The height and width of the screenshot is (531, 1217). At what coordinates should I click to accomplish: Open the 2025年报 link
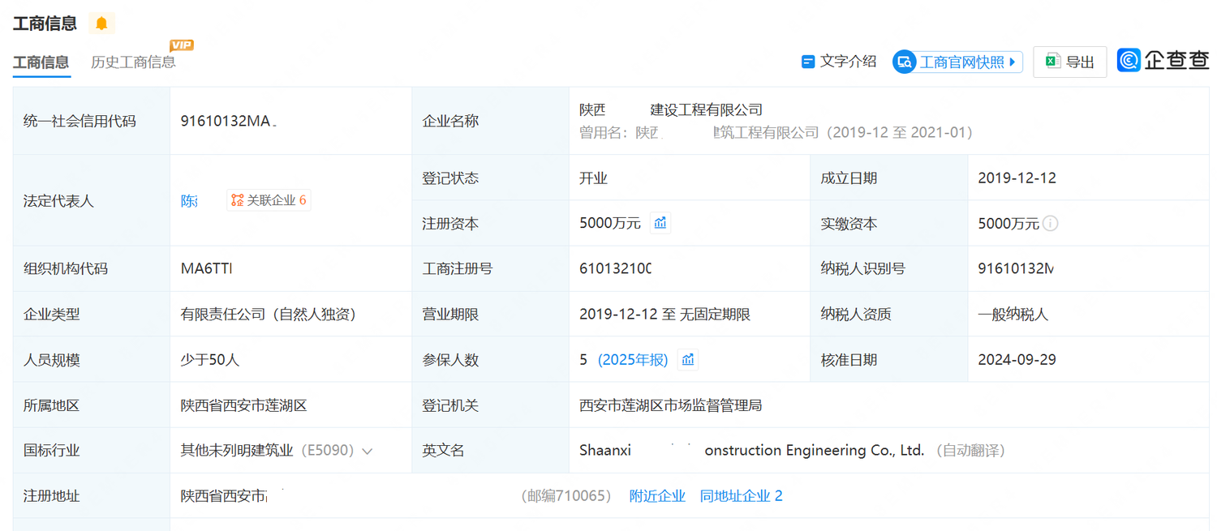(x=633, y=360)
